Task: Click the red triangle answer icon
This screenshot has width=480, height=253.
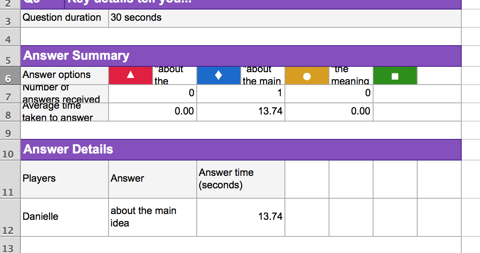Action: (x=131, y=75)
